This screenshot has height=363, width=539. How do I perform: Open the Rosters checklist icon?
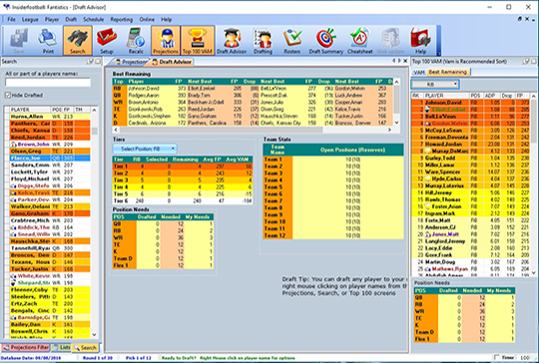coord(292,41)
